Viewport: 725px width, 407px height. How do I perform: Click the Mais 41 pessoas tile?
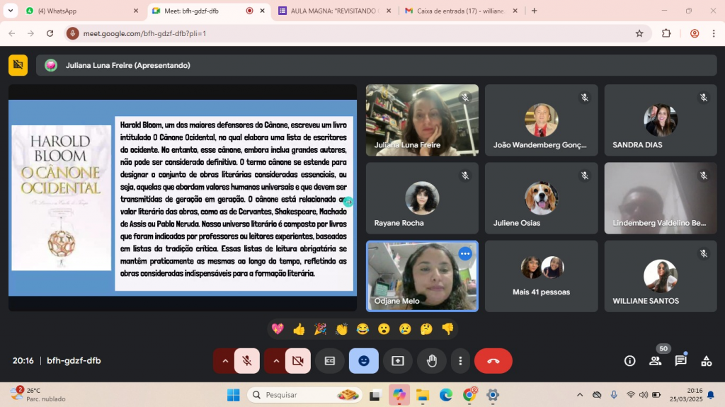click(x=541, y=276)
